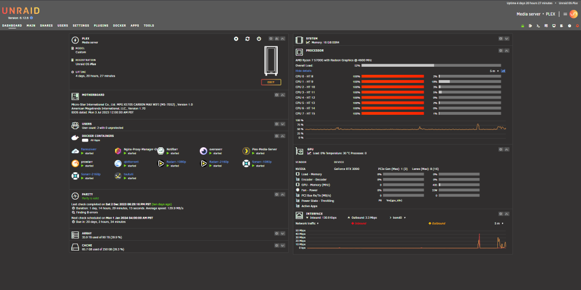Open the red notifications bell
Image resolution: width=581 pixels, height=290 pixels.
point(578,26)
